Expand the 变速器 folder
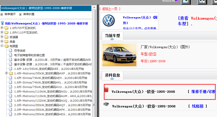Image resolution: width=217 pixels, height=117 pixels. [2, 37]
